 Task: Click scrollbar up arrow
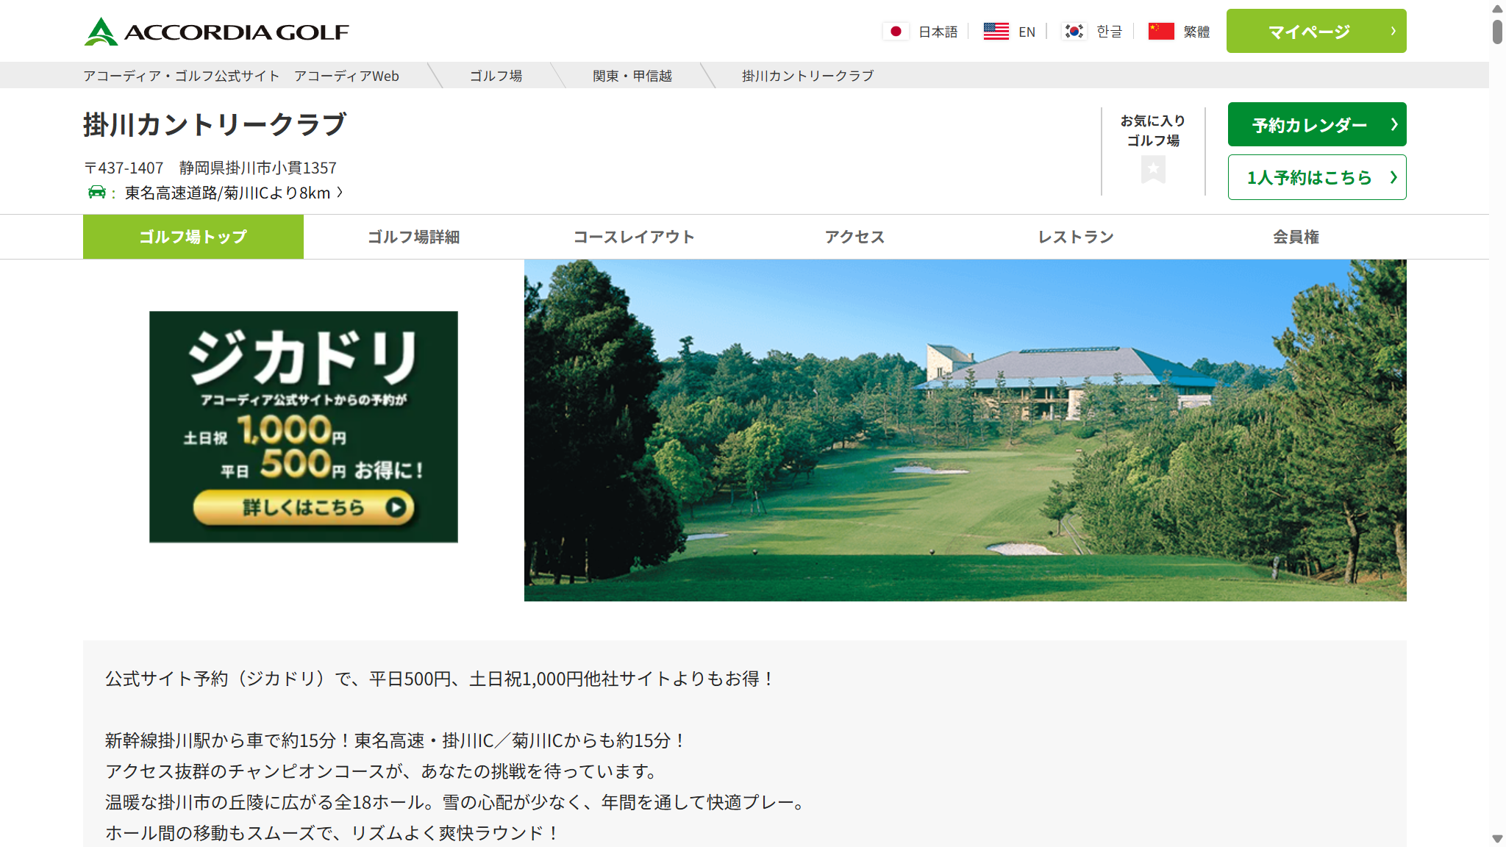(x=1497, y=8)
